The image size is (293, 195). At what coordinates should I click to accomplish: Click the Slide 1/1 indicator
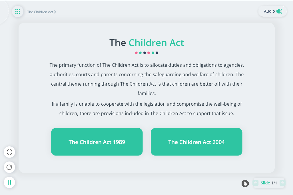coord(268,183)
